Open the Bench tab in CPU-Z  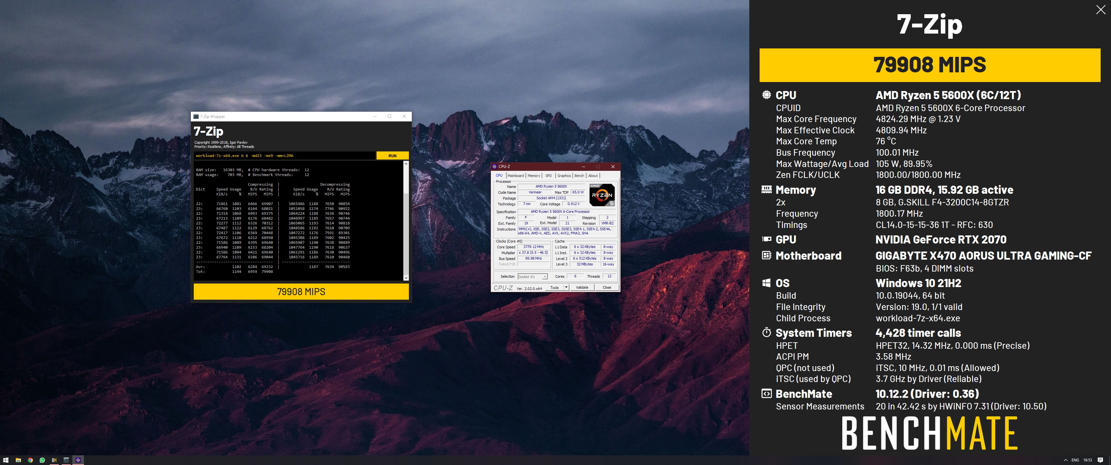coord(579,176)
